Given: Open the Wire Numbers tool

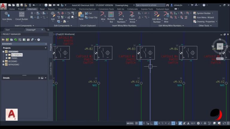Looking at the screenshot, I should click(121, 17).
